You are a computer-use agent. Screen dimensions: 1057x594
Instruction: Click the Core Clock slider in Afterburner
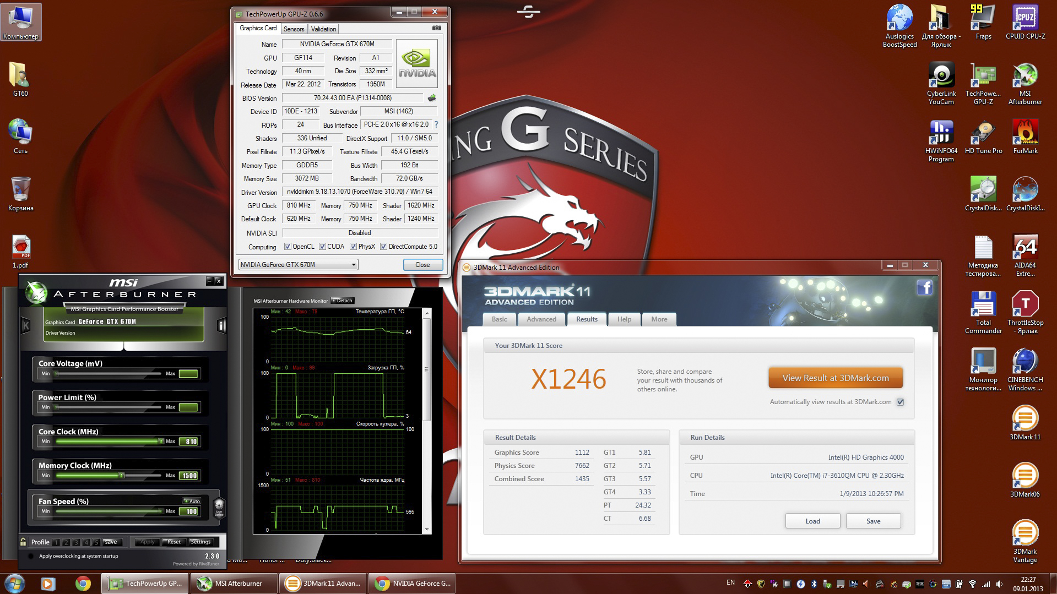tap(109, 442)
